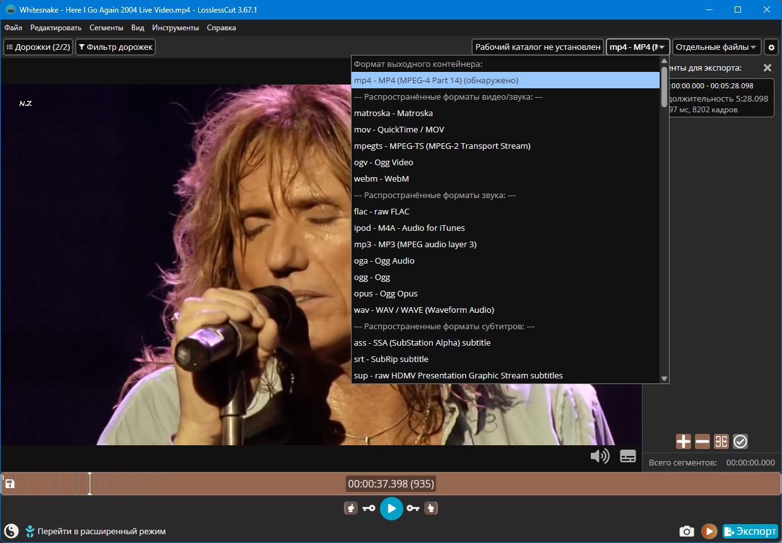Click 'Рабочий каталог не установлен' button

click(x=537, y=47)
